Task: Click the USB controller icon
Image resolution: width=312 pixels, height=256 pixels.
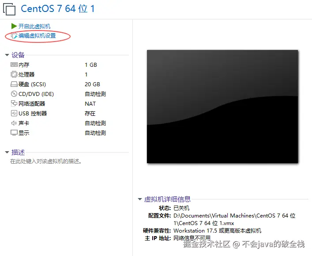Action: (14, 113)
